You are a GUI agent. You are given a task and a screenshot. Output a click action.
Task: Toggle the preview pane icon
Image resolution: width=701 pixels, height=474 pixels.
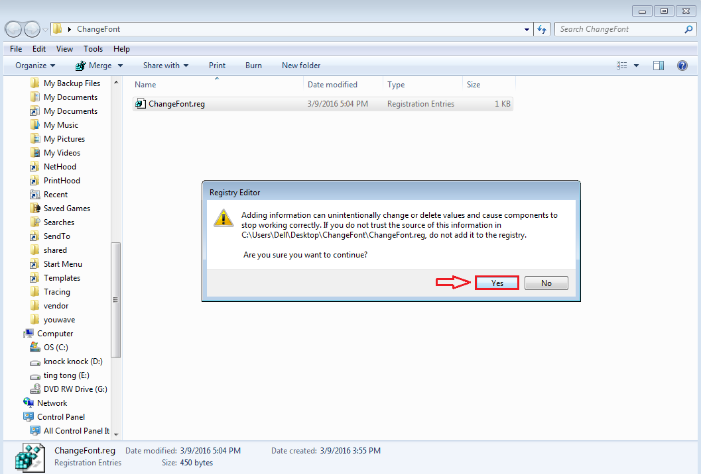(658, 66)
